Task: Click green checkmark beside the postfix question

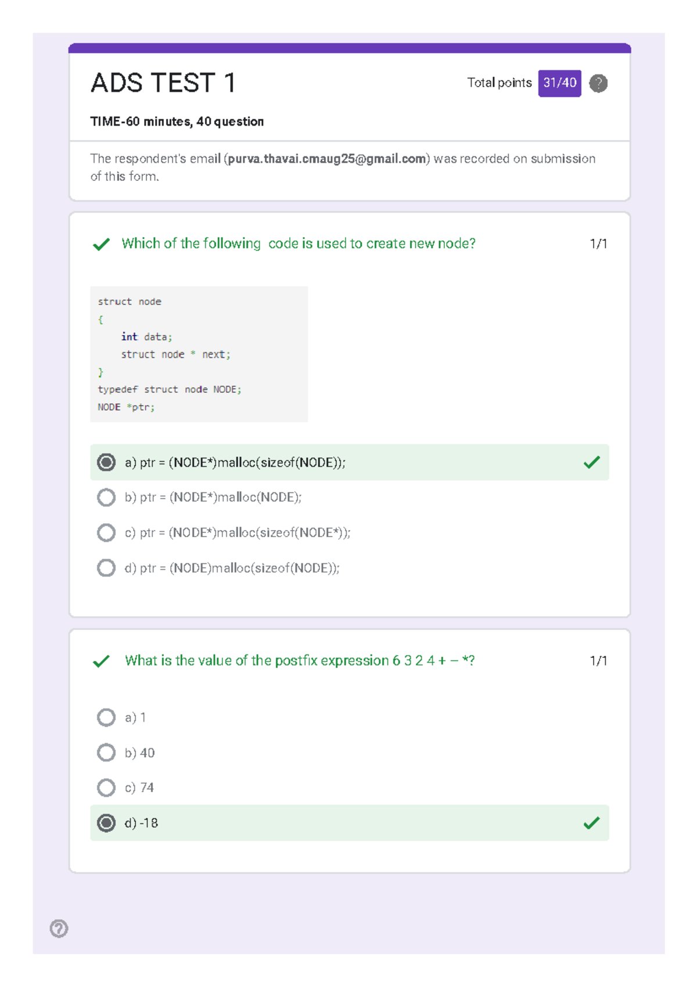Action: [x=101, y=661]
